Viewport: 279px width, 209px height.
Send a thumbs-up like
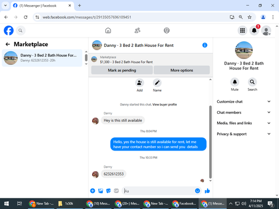(207, 191)
